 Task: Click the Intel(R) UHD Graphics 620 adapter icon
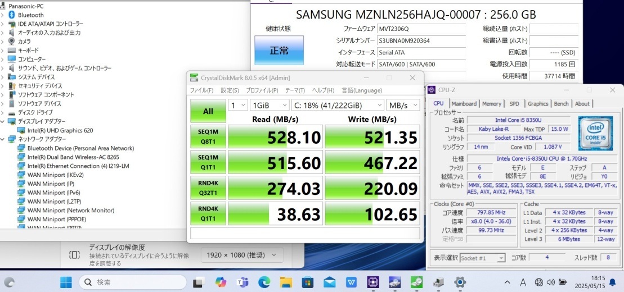21,130
